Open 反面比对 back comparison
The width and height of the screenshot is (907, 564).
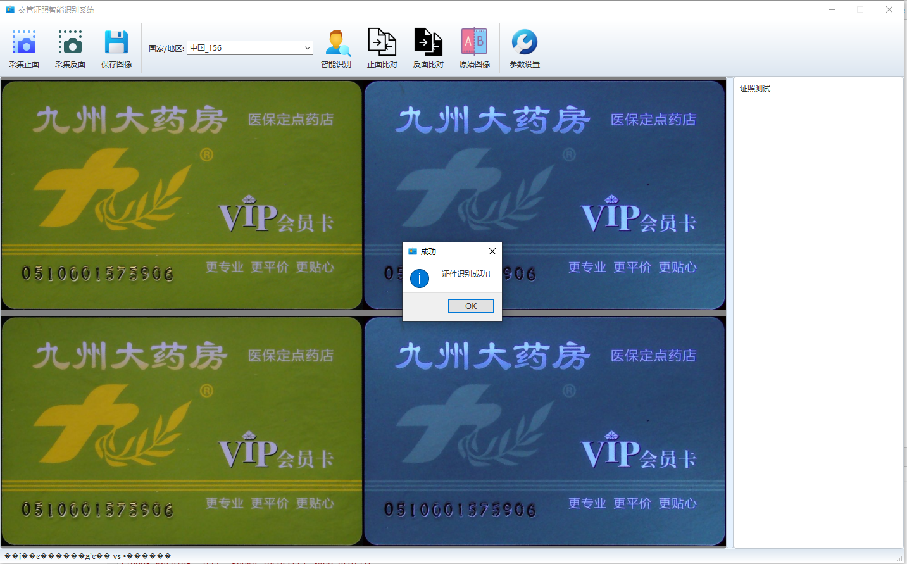coord(428,49)
